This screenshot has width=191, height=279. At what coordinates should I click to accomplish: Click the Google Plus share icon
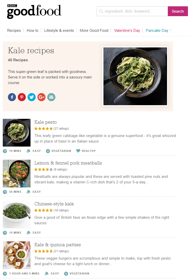coord(41,97)
